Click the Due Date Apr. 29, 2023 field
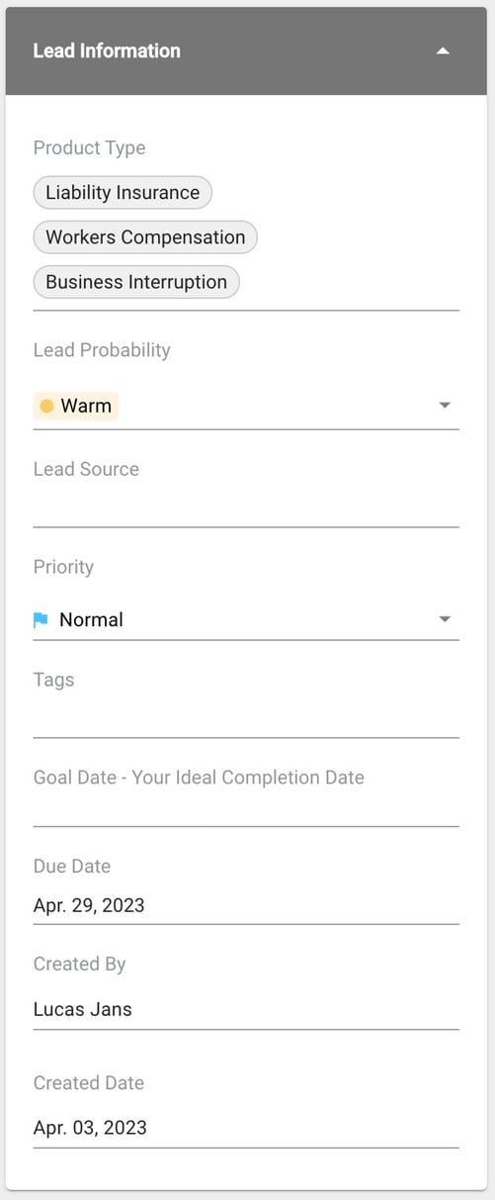The height and width of the screenshot is (1200, 495). pyautogui.click(x=246, y=905)
